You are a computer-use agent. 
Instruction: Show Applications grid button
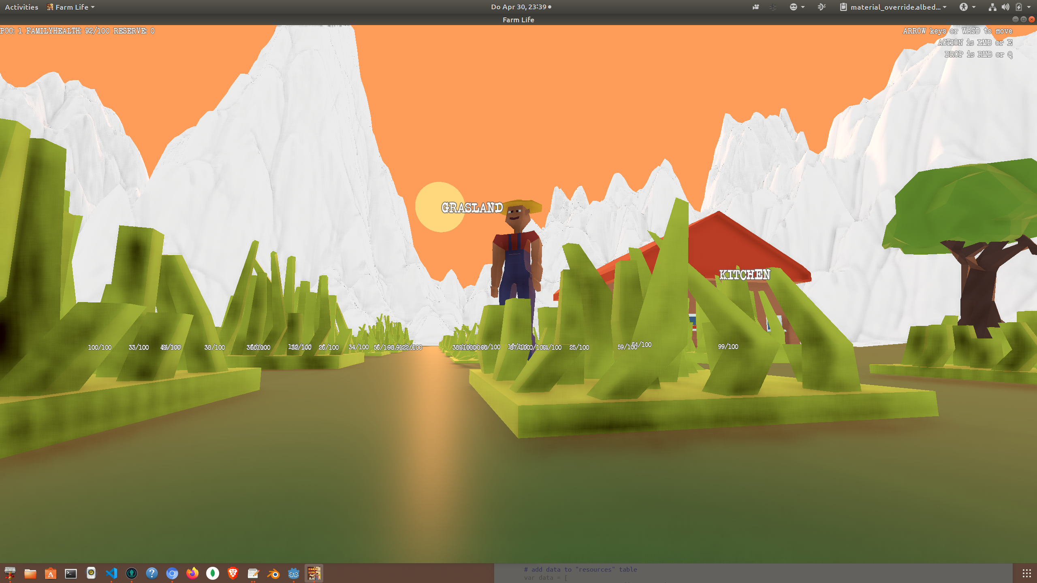click(x=1026, y=573)
